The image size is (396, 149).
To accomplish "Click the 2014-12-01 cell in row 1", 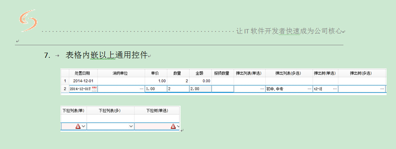I will [83, 81].
